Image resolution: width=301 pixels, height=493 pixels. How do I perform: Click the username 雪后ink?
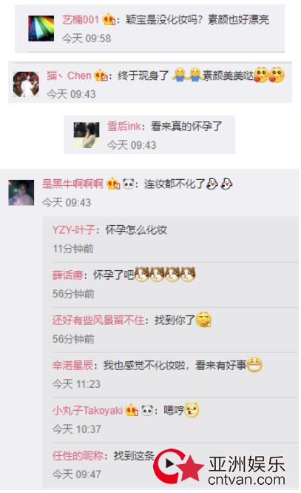(124, 127)
